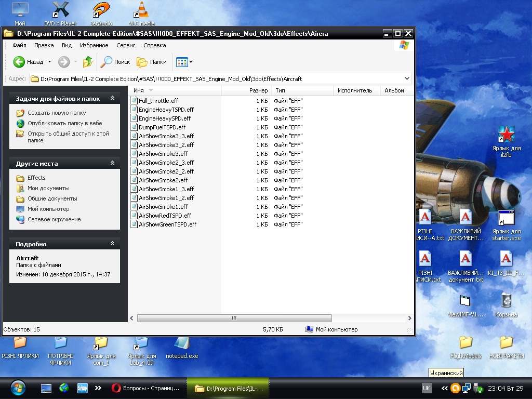532x399 pixels.
Task: Click the horizontal scrollbar in file list
Action: pos(234,318)
